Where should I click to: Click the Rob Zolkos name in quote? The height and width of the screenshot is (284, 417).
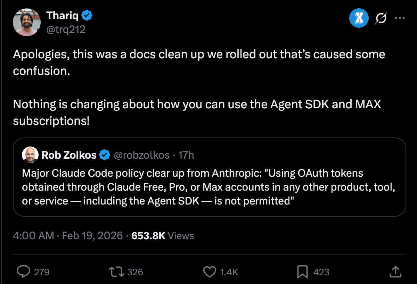click(x=69, y=155)
